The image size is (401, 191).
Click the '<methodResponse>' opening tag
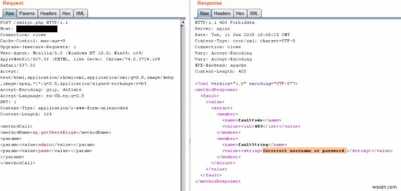point(217,90)
